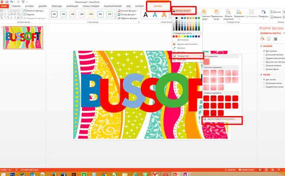The width and height of the screenshot is (285, 176).
Task: Select Рисунок или текстура radio button
Action: point(264,62)
